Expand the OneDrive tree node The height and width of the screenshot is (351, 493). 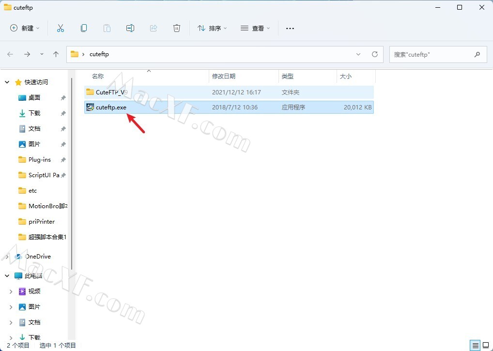tap(7, 257)
